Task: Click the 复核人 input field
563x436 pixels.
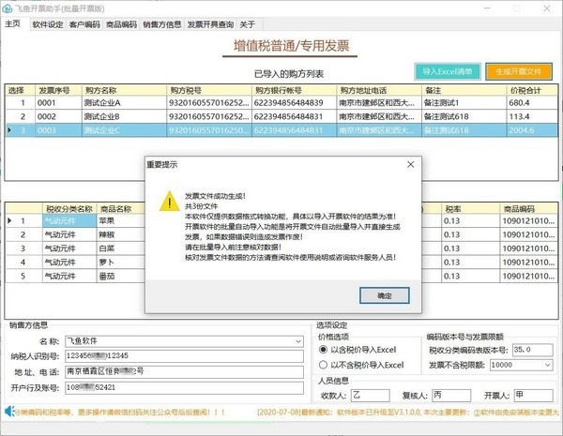Action: (x=451, y=395)
